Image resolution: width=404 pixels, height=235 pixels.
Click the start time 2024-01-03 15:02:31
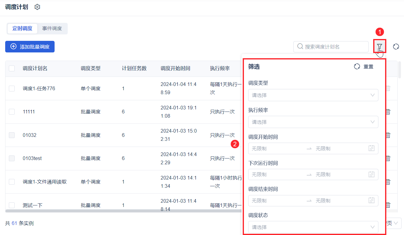(x=179, y=135)
